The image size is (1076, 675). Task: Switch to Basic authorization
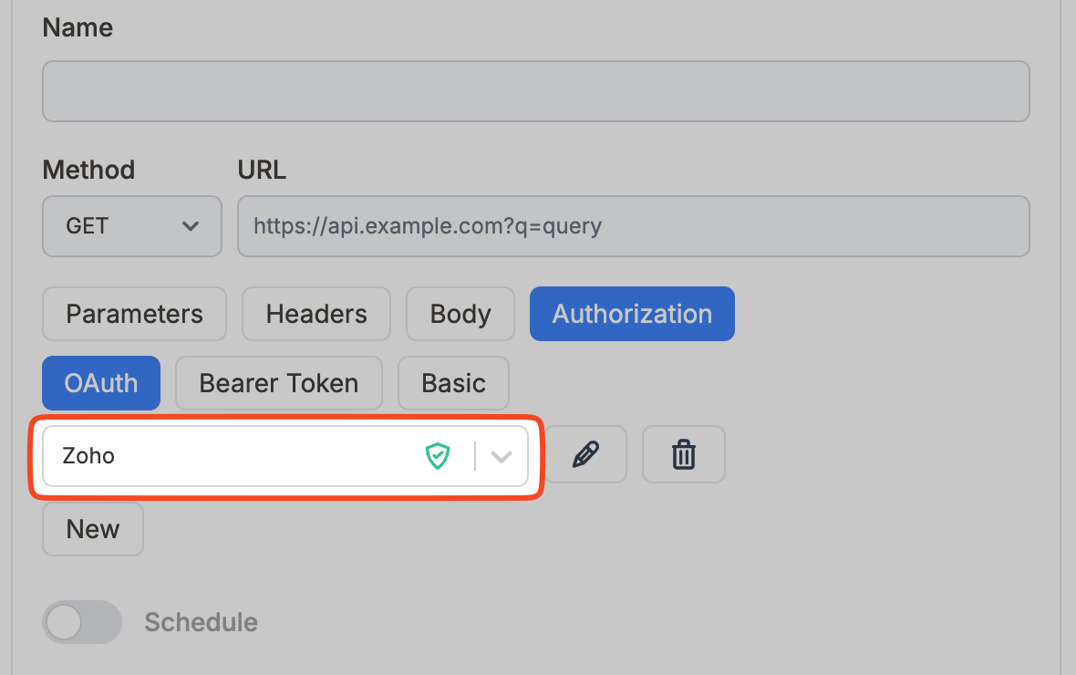453,383
